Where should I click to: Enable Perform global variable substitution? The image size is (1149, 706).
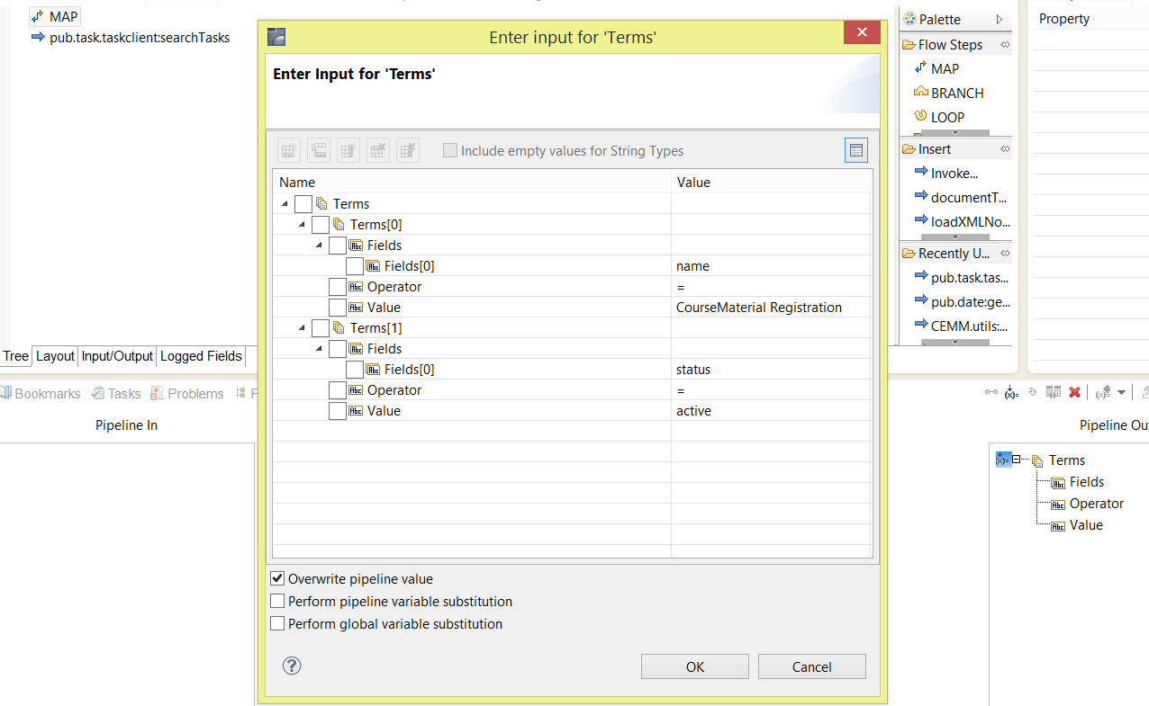pos(277,623)
